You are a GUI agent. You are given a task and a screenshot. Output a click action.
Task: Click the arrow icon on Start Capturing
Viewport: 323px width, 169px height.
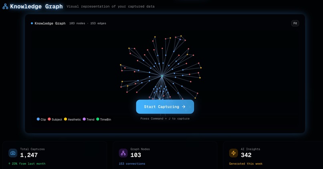coord(184,107)
